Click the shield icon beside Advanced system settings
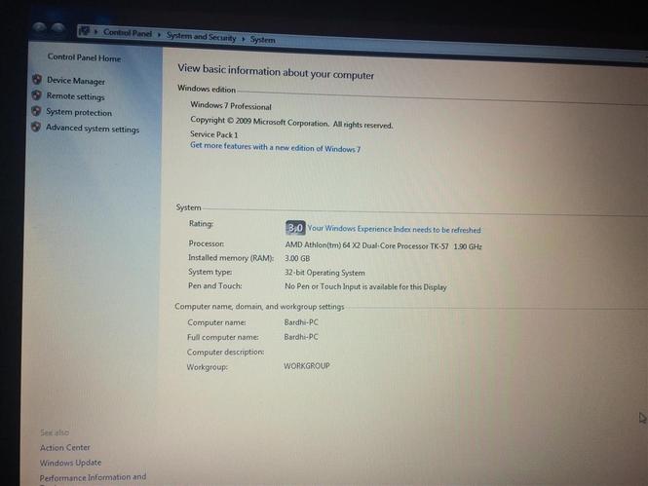This screenshot has height=486, width=648. click(36, 127)
